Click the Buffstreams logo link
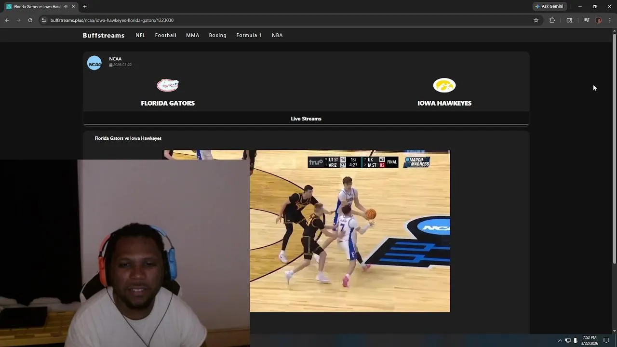Viewport: 617px width, 347px height. pos(104,35)
